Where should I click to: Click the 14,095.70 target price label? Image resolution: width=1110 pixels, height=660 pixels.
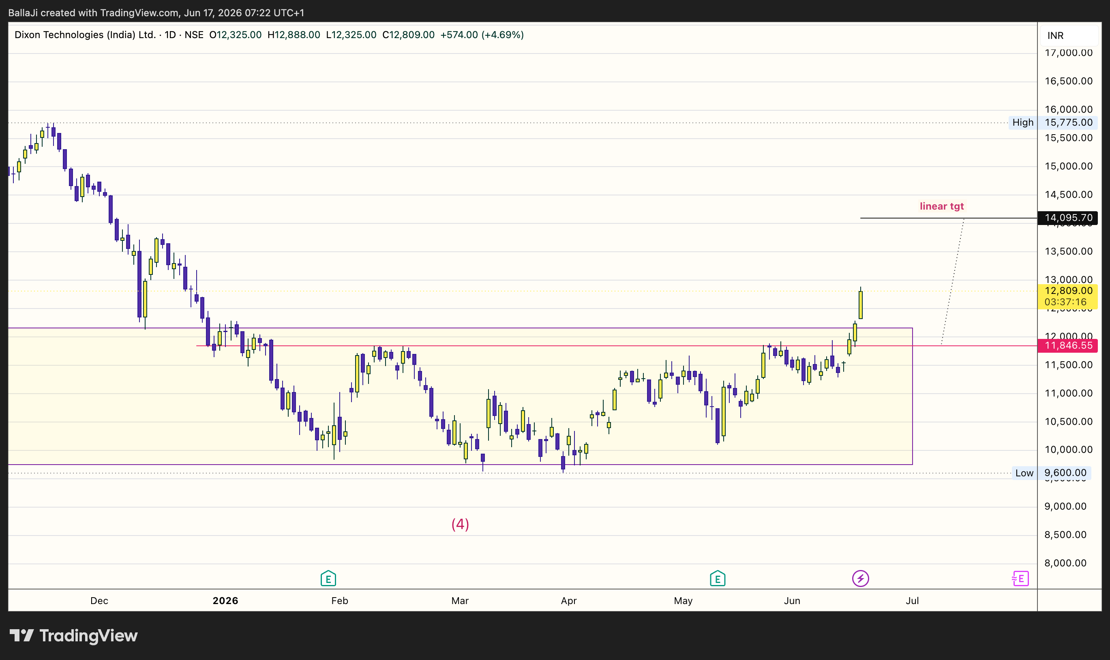click(1067, 218)
